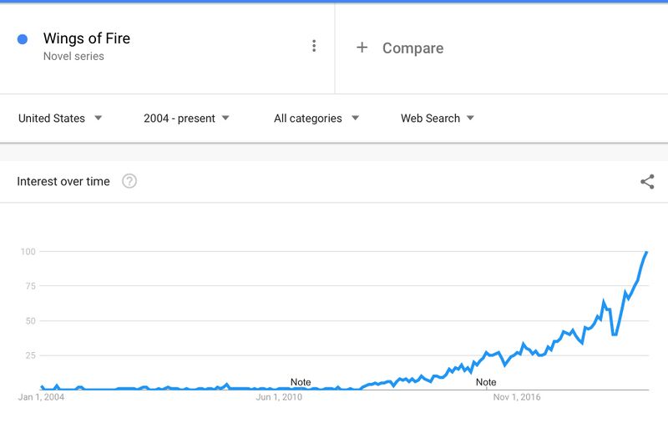The width and height of the screenshot is (668, 448).
Task: Click the share icon for Interest over time
Action: point(647,182)
